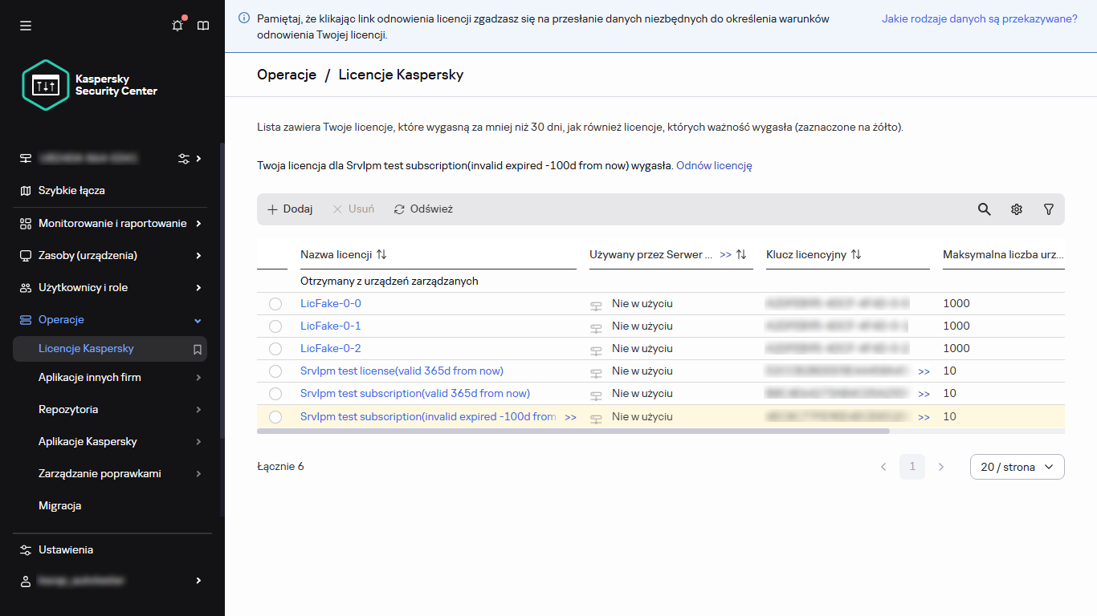This screenshot has width=1097, height=616.
Task: Open the 20 / strona page size dropdown
Action: click(x=1017, y=466)
